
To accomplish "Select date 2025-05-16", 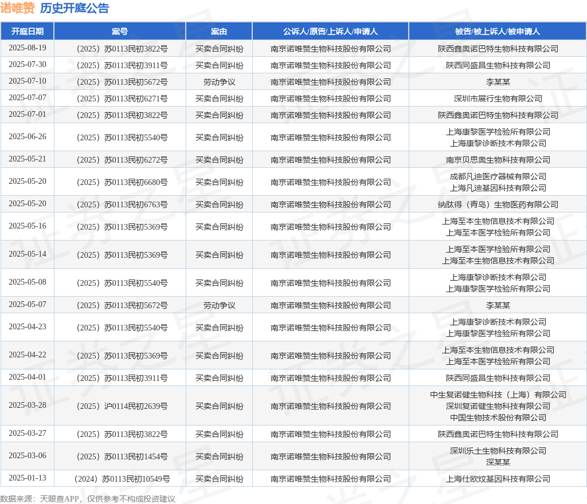I will pyautogui.click(x=28, y=226).
